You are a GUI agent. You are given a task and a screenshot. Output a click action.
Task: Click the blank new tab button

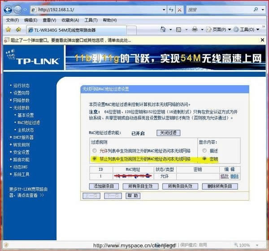pos(132,31)
